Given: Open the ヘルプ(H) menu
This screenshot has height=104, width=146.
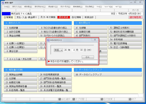Looking at the screenshot, I should click(118, 7).
